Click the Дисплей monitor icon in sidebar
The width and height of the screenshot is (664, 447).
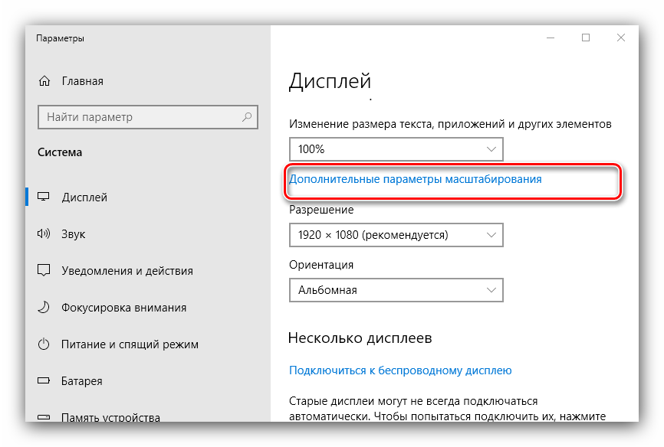(x=44, y=197)
